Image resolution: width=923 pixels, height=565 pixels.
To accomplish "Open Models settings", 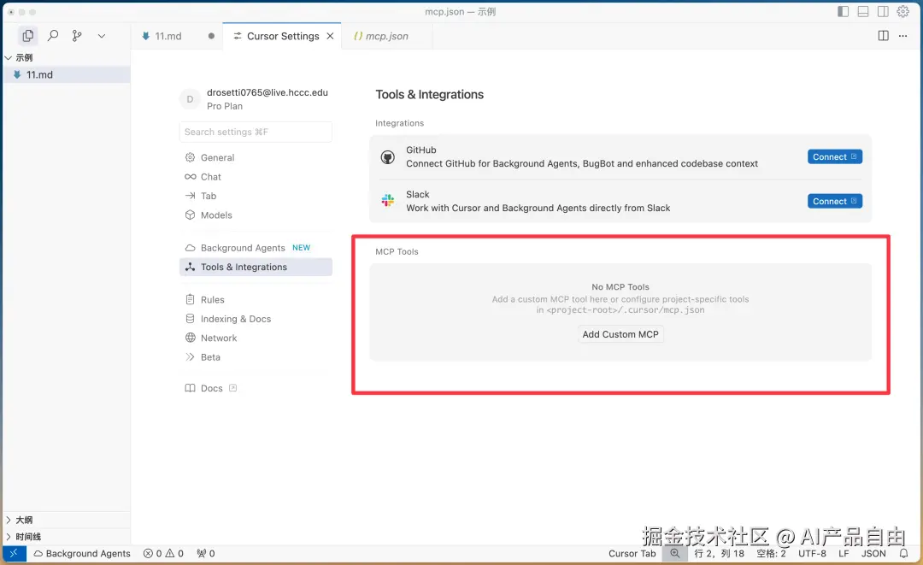I will pyautogui.click(x=256, y=215).
